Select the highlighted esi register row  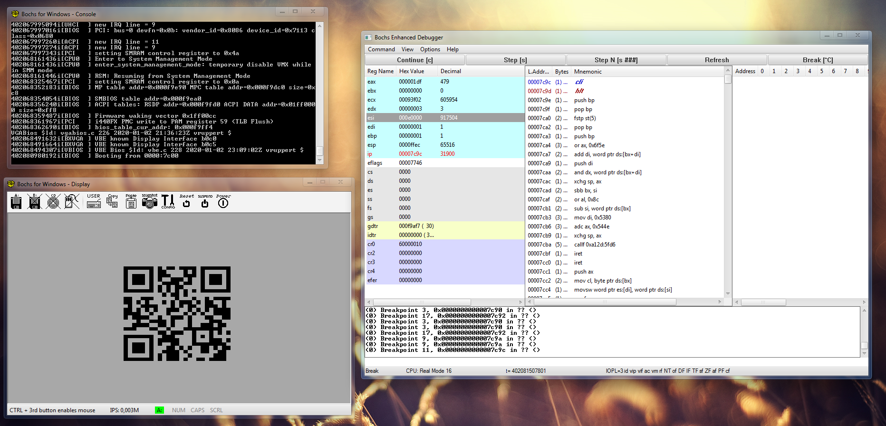click(x=444, y=118)
